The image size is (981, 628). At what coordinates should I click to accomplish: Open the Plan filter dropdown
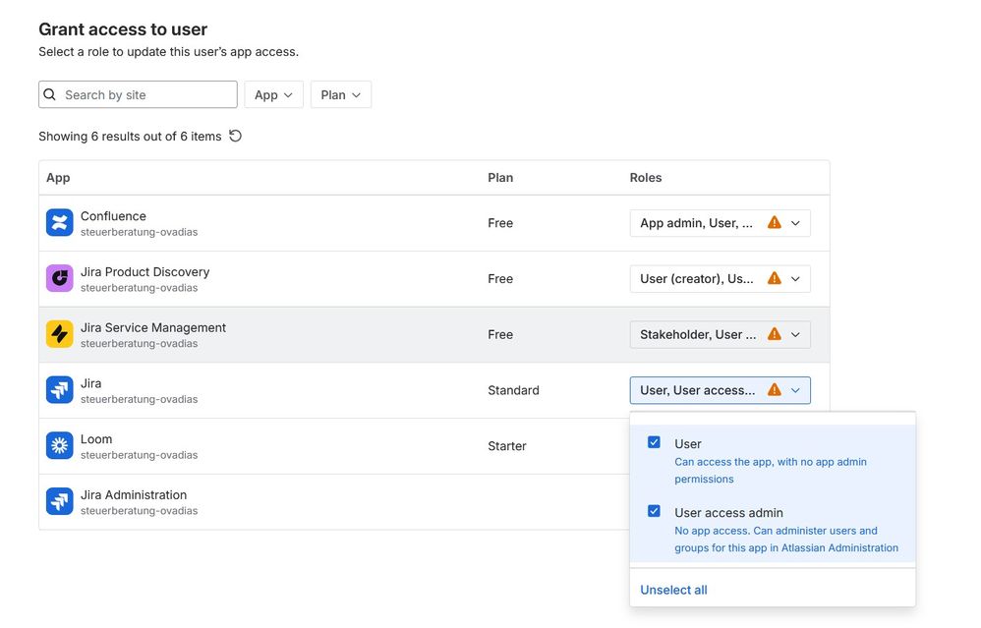tap(340, 94)
